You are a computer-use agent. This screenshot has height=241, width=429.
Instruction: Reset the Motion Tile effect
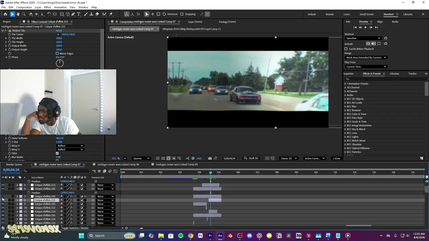[x=59, y=30]
